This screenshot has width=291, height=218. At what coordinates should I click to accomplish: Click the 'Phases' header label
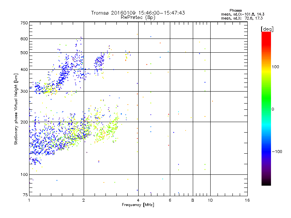coord(235,11)
